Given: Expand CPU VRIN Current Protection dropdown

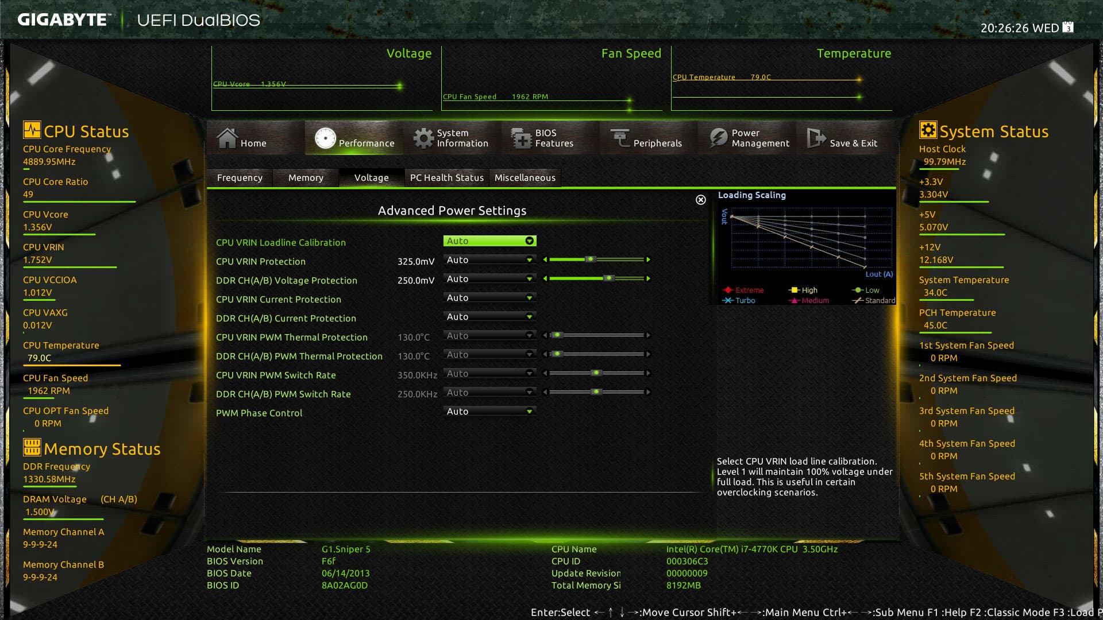Looking at the screenshot, I should coord(489,298).
